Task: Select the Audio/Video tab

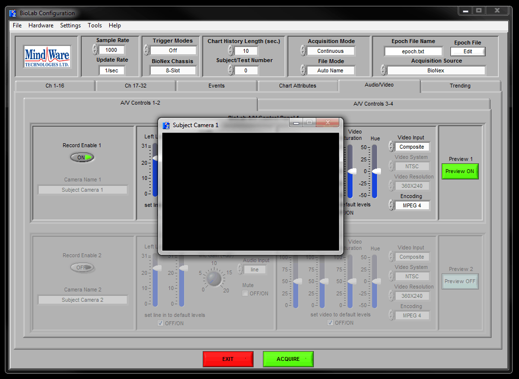Action: click(379, 85)
